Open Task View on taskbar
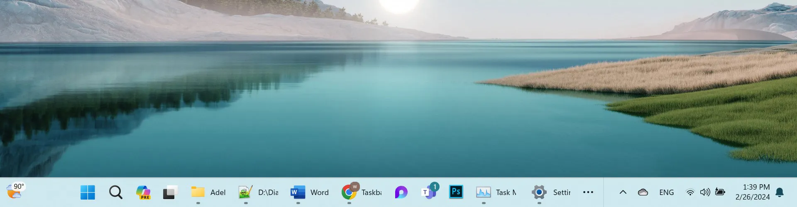 pos(170,192)
